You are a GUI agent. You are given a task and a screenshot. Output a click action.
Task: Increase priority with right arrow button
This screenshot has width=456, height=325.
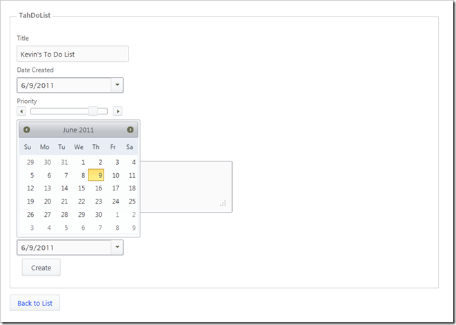(117, 111)
